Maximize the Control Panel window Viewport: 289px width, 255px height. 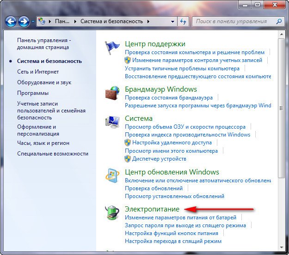[258, 5]
